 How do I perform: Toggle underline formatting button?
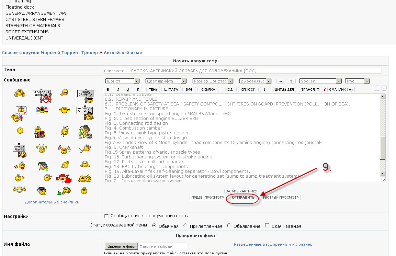[x=127, y=90]
